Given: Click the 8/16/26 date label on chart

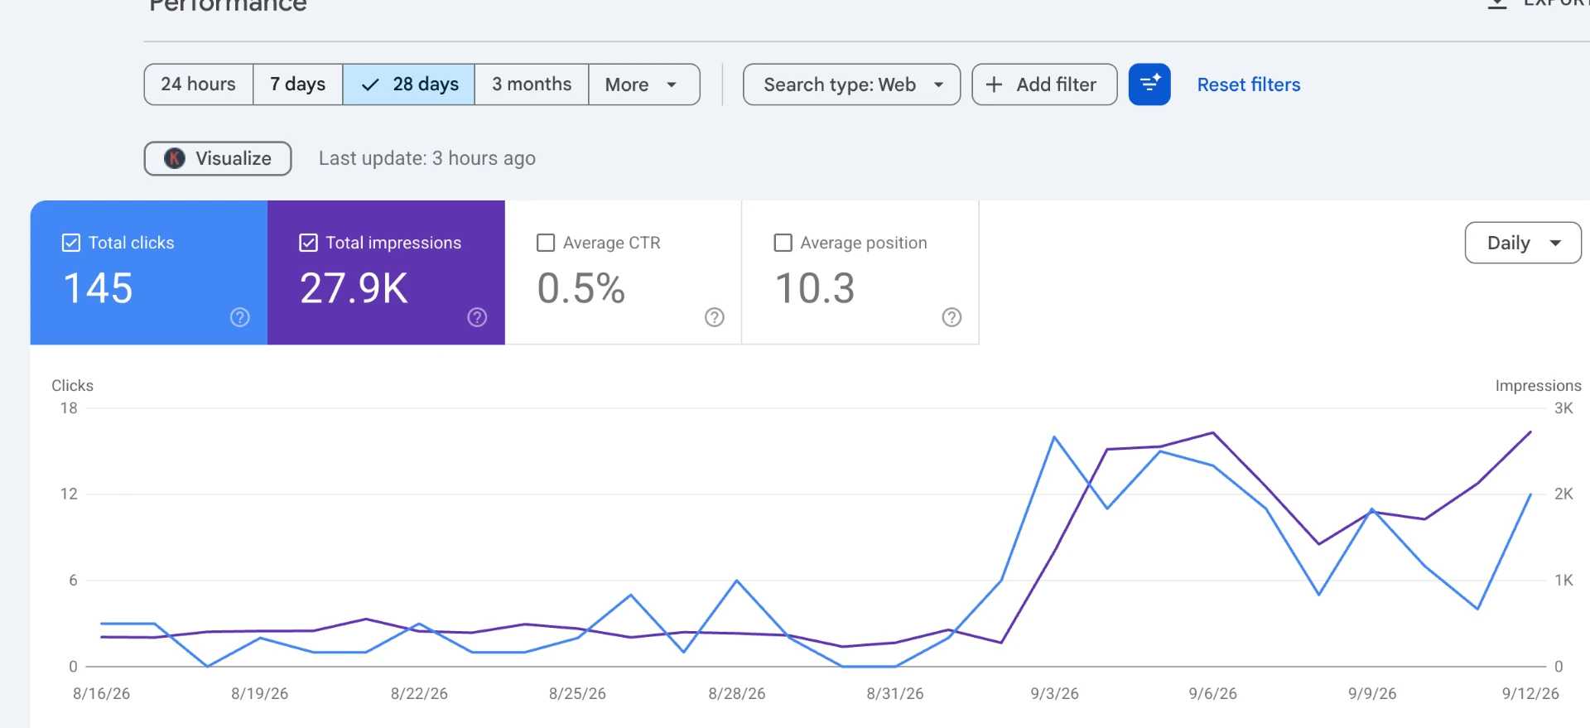Looking at the screenshot, I should pyautogui.click(x=101, y=693).
